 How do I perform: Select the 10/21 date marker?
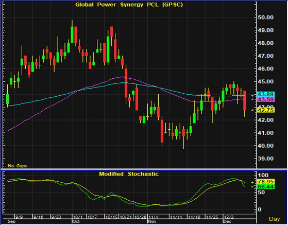[126, 217]
